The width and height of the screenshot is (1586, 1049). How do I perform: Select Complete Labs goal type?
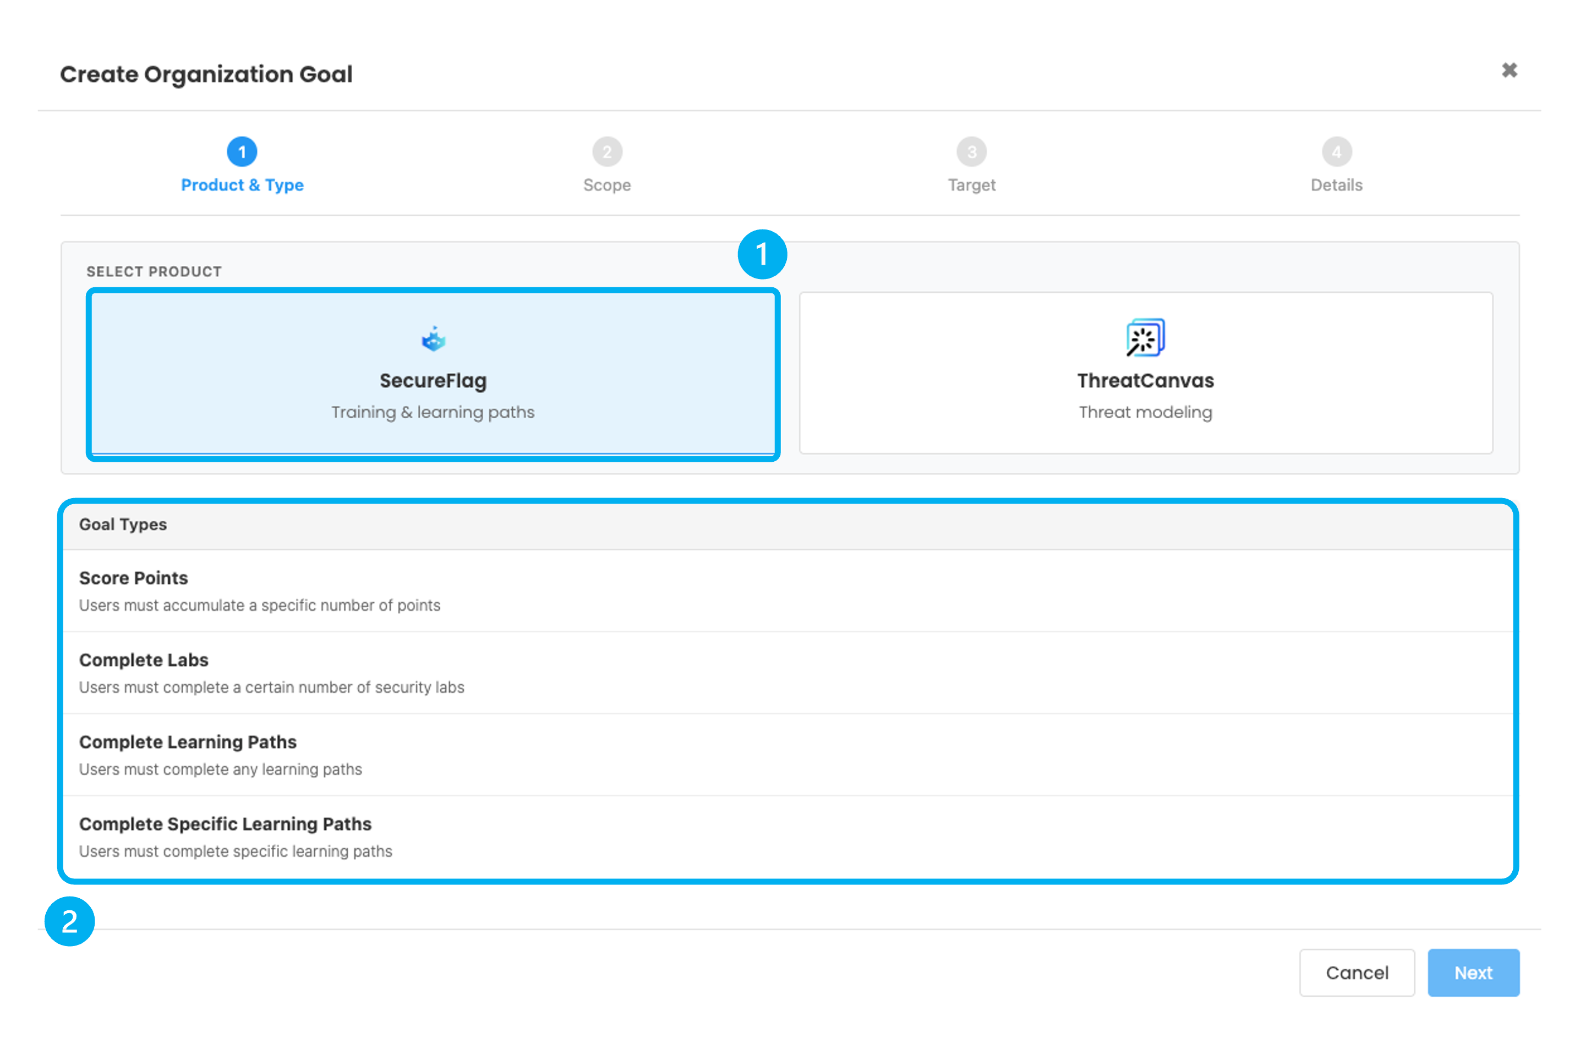point(788,673)
